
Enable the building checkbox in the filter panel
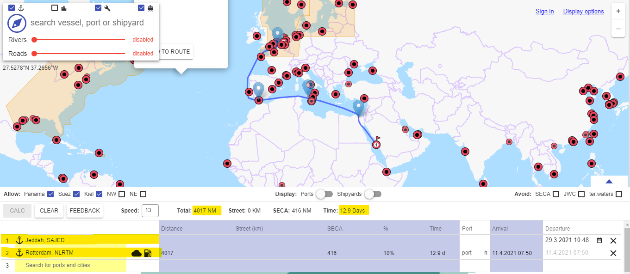click(x=55, y=8)
